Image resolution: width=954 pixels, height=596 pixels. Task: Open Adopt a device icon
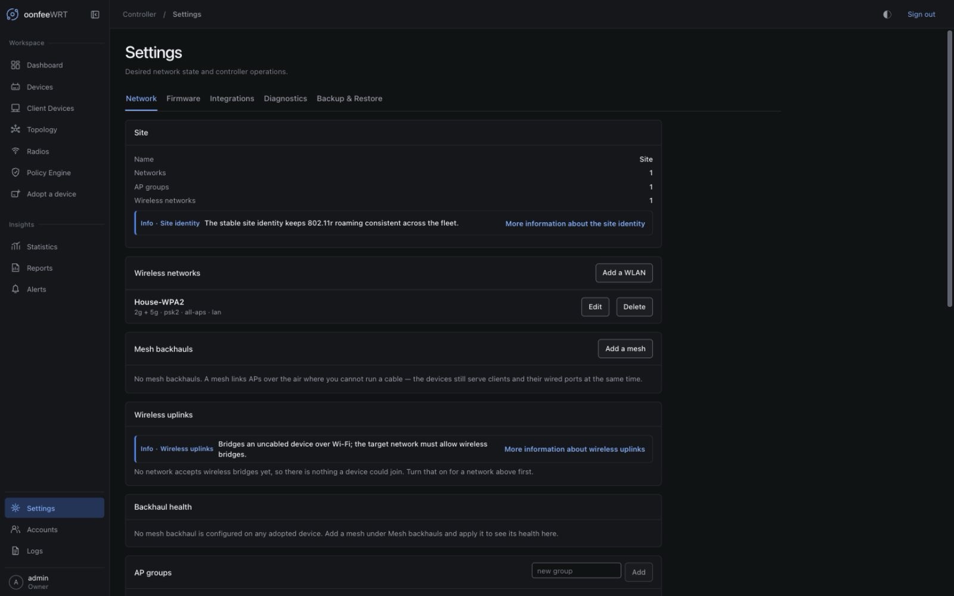(16, 194)
